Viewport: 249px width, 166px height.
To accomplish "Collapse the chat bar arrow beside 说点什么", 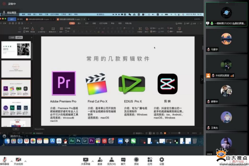I will coord(27,136).
